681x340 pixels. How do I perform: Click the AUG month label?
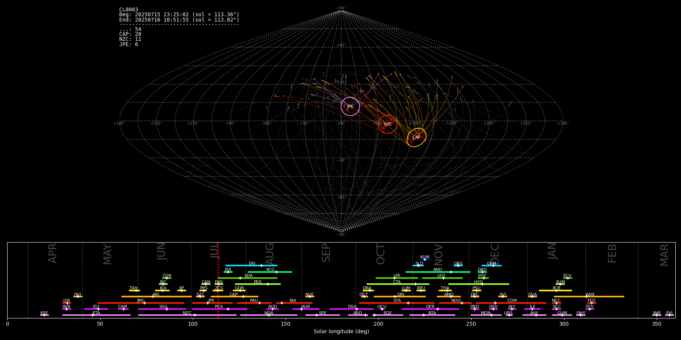pyautogui.click(x=269, y=253)
